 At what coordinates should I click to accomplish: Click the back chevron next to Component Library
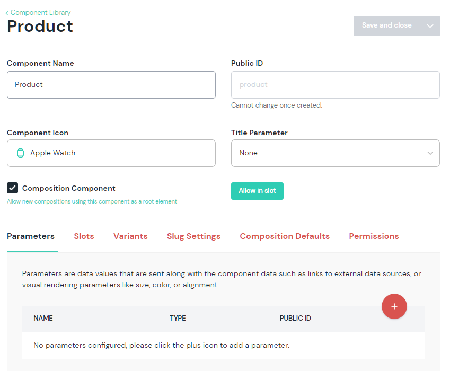7,13
